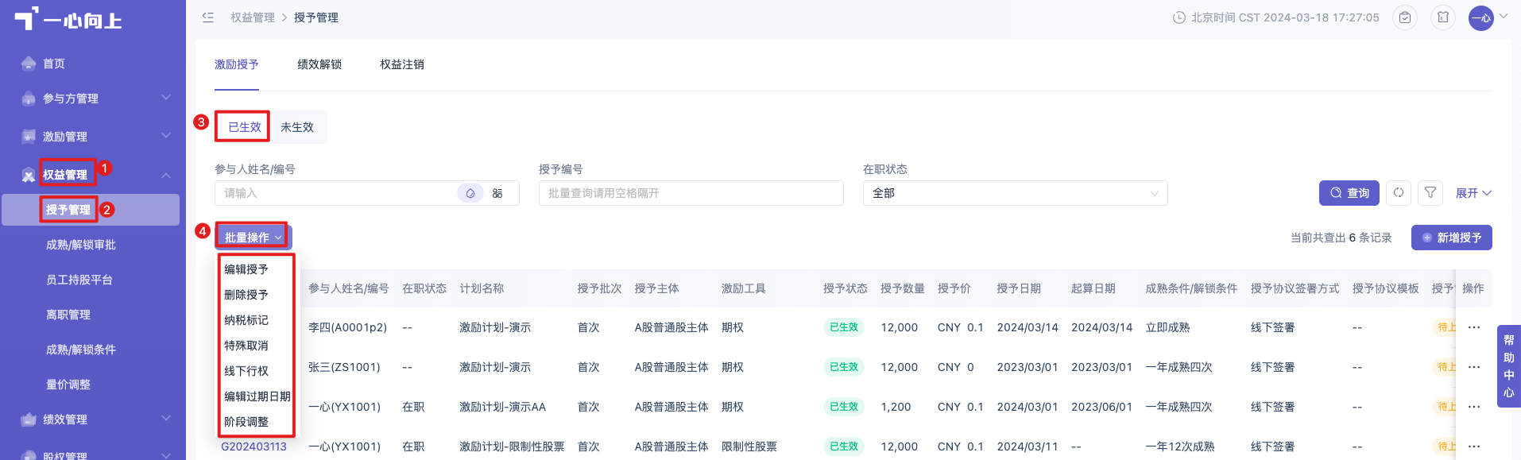1521x460 pixels.
Task: Choose 特殊取消 from batch menu
Action: [246, 346]
